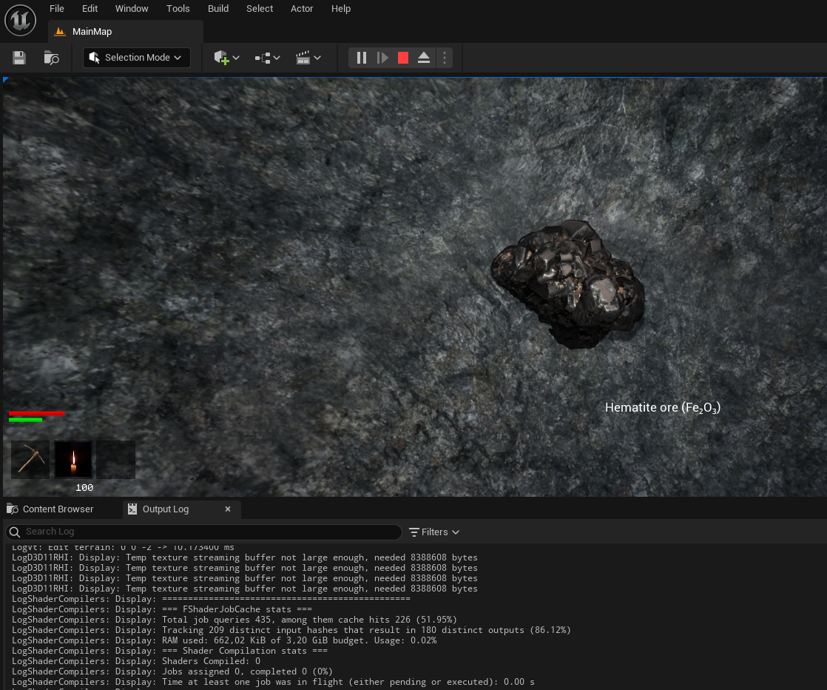
Task: Click the browse content folder icon
Action: pyautogui.click(x=51, y=58)
